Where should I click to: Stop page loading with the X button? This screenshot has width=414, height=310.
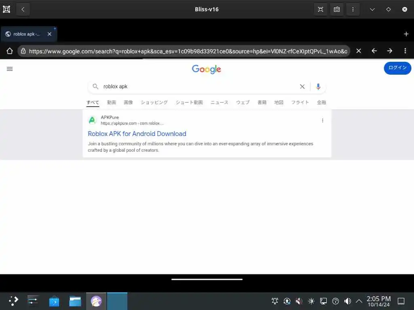pos(359,51)
